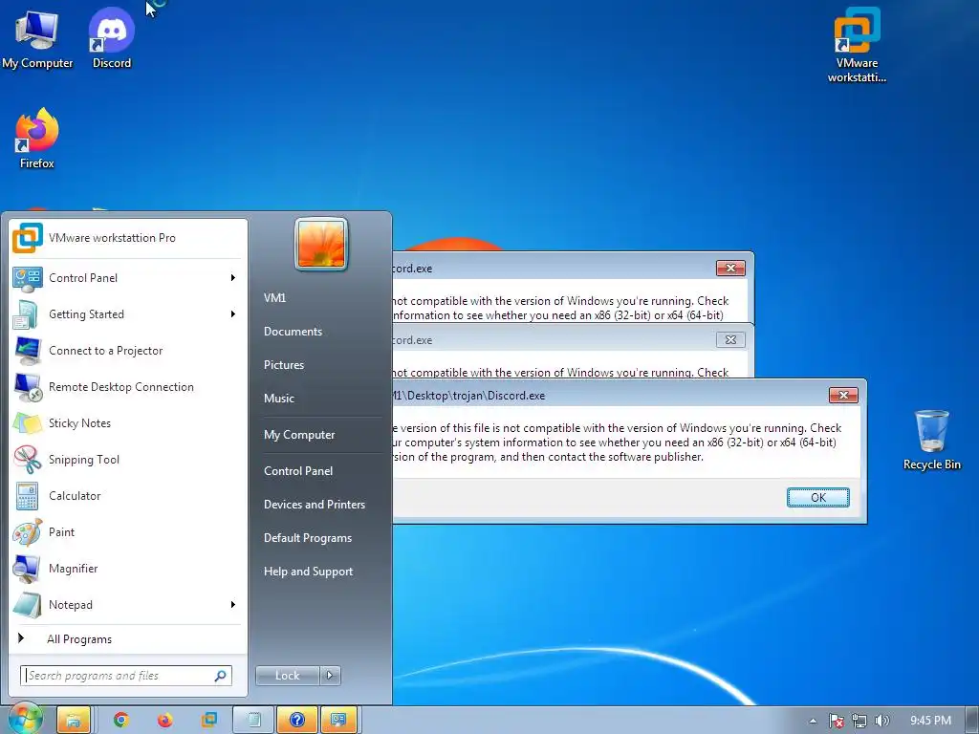This screenshot has width=979, height=734.
Task: Open VM1 user folder in Start menu
Action: (274, 298)
